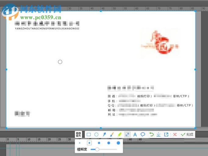Click the top-middle selection handle

[x=101, y=11]
